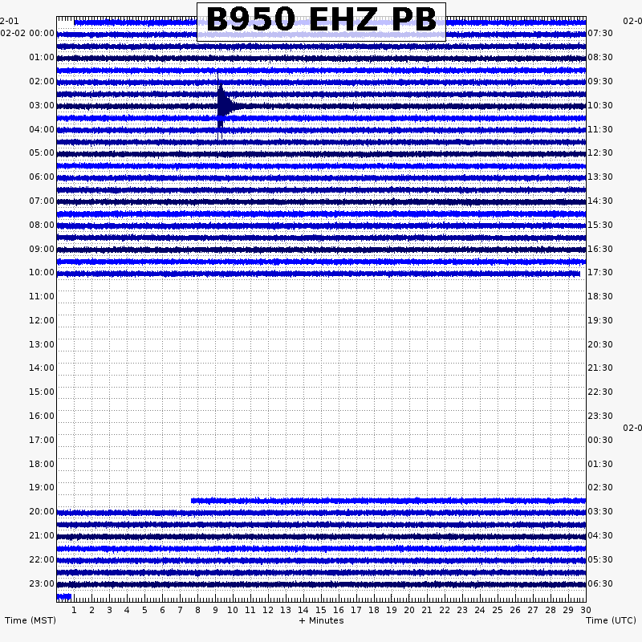Click the 10:00 MST time label

[x=42, y=273]
